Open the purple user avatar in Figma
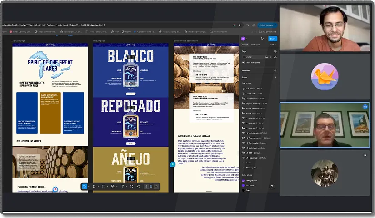Viewport: 375px width, 218px height. pyautogui.click(x=243, y=39)
